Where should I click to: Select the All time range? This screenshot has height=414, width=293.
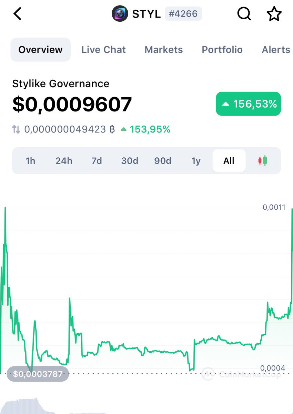229,161
